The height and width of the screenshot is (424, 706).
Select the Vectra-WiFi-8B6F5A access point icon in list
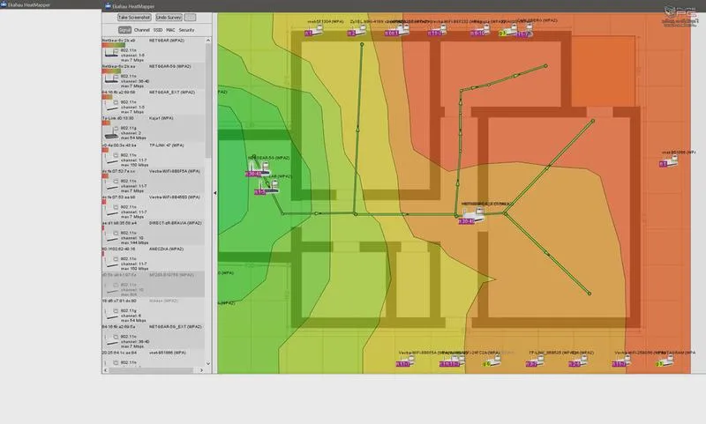click(111, 184)
